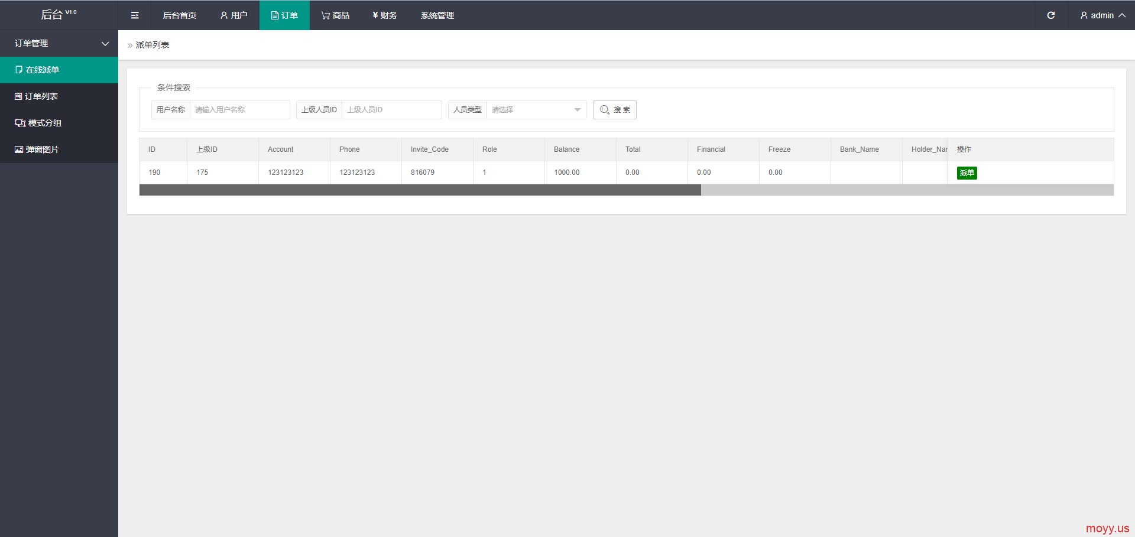Screen dimensions: 1135x537
Task: Focus the 用户名称 input field
Action: point(239,110)
